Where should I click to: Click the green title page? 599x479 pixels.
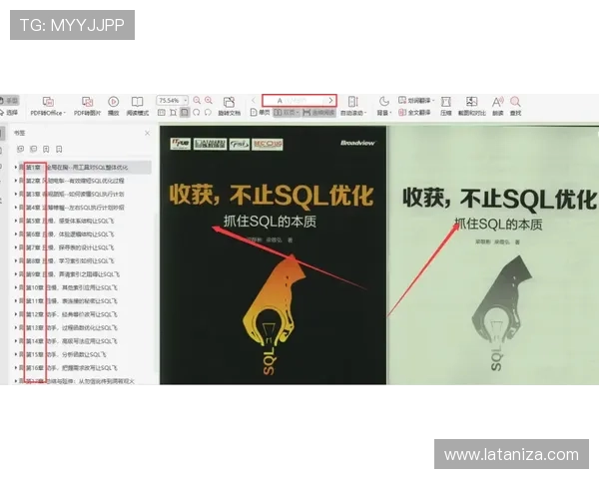point(493,254)
